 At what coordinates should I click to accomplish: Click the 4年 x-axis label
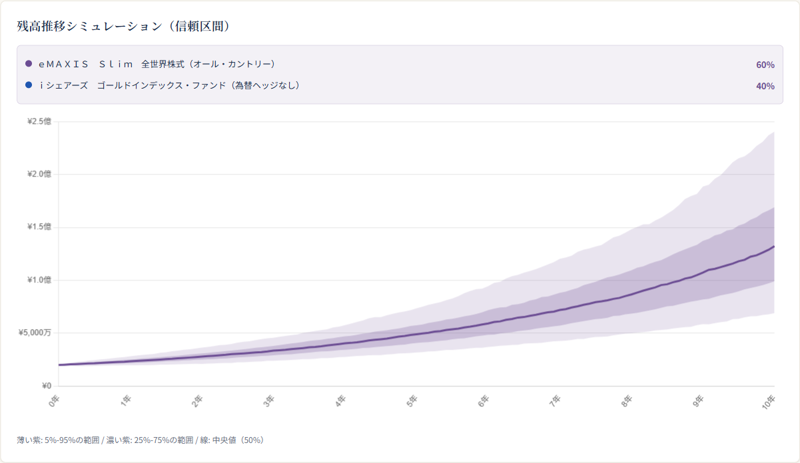coord(341,400)
